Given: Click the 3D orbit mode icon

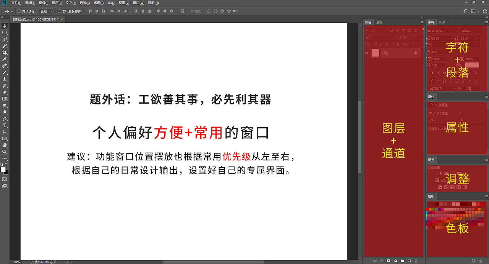Looking at the screenshot, I should point(209,11).
